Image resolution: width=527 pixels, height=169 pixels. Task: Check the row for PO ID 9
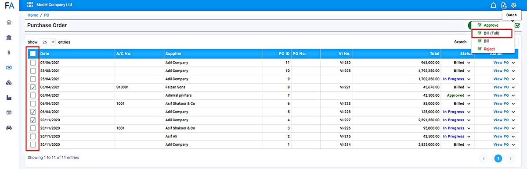click(33, 79)
